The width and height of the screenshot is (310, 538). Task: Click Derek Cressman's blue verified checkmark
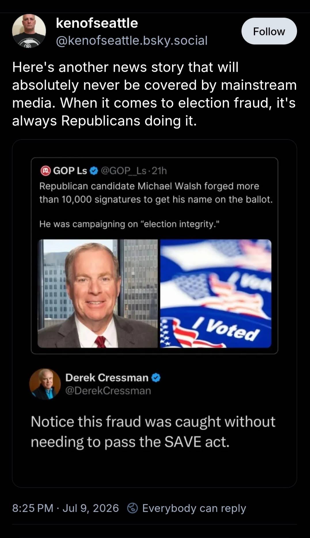pos(156,378)
